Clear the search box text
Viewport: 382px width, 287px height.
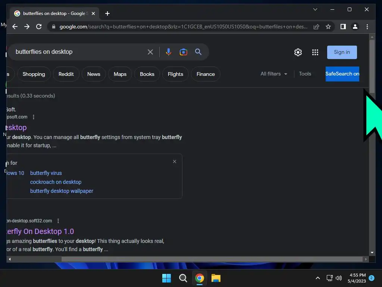pos(150,52)
